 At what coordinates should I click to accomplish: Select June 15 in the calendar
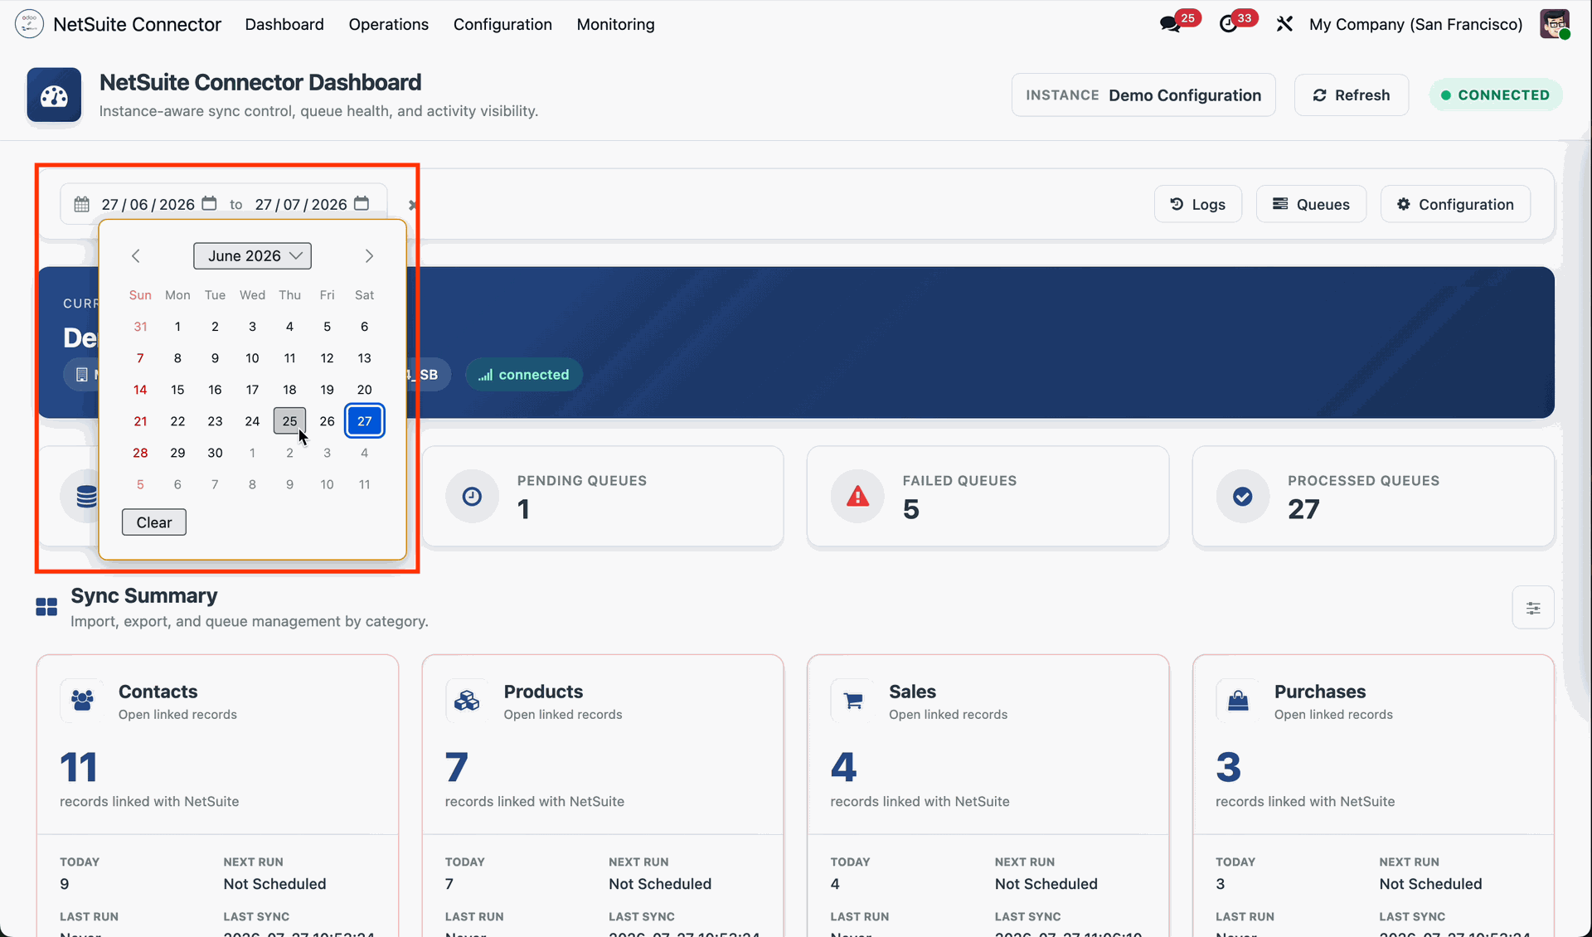coord(177,390)
